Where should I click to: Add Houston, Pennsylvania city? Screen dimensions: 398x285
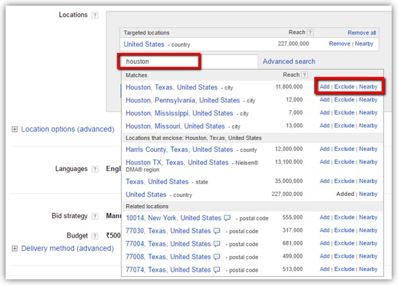(x=324, y=100)
